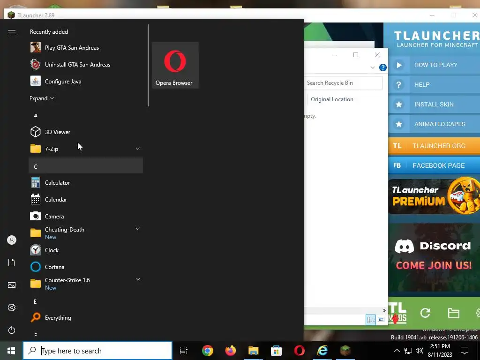Open the Action Center notifications icon
Image resolution: width=480 pixels, height=360 pixels.
[465, 351]
